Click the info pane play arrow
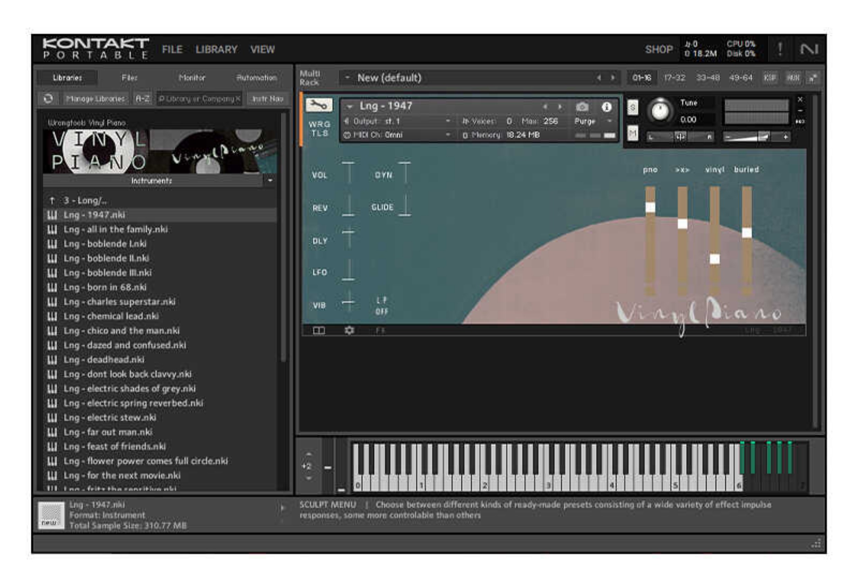This screenshot has width=858, height=584. pos(283,508)
